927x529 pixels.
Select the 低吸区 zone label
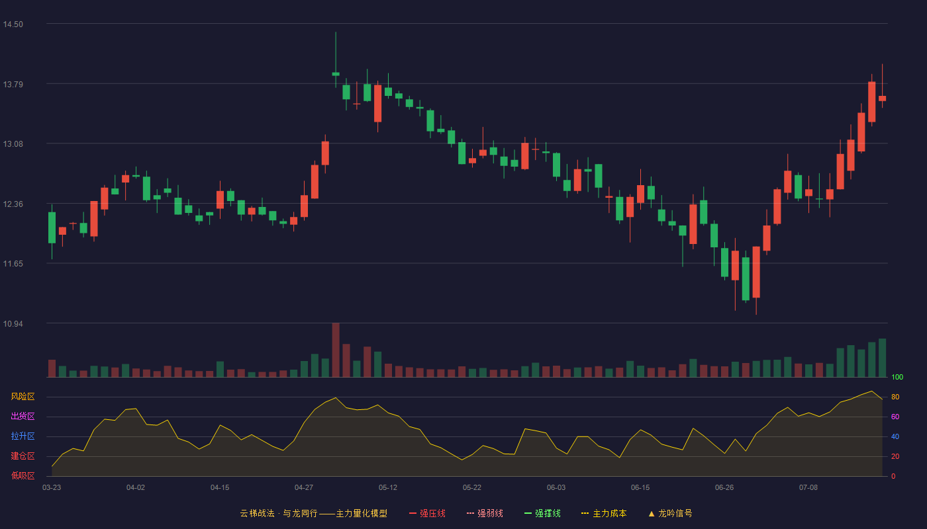[23, 475]
